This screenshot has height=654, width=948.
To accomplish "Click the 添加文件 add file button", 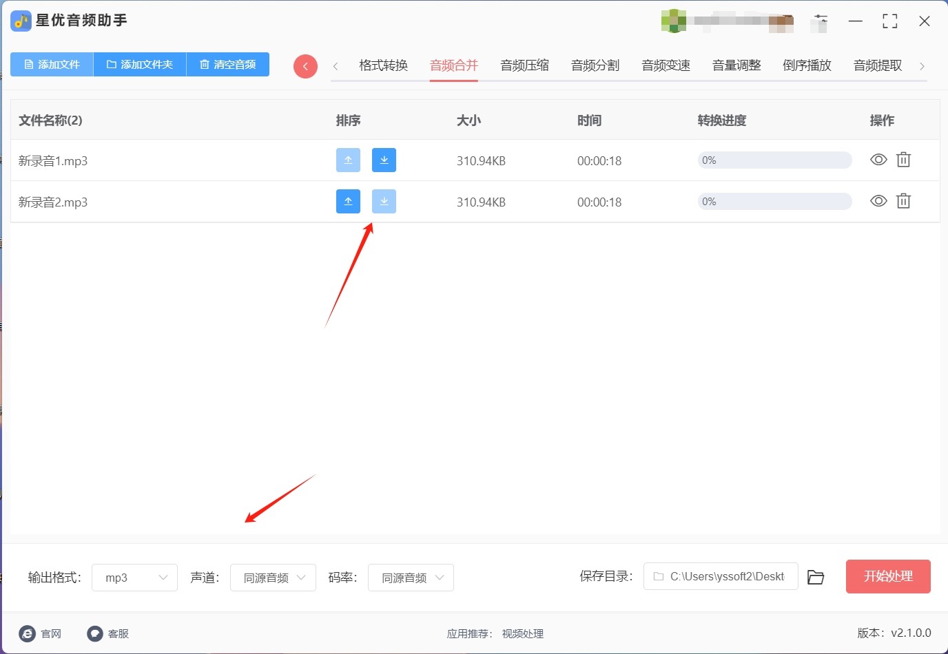I will [52, 64].
